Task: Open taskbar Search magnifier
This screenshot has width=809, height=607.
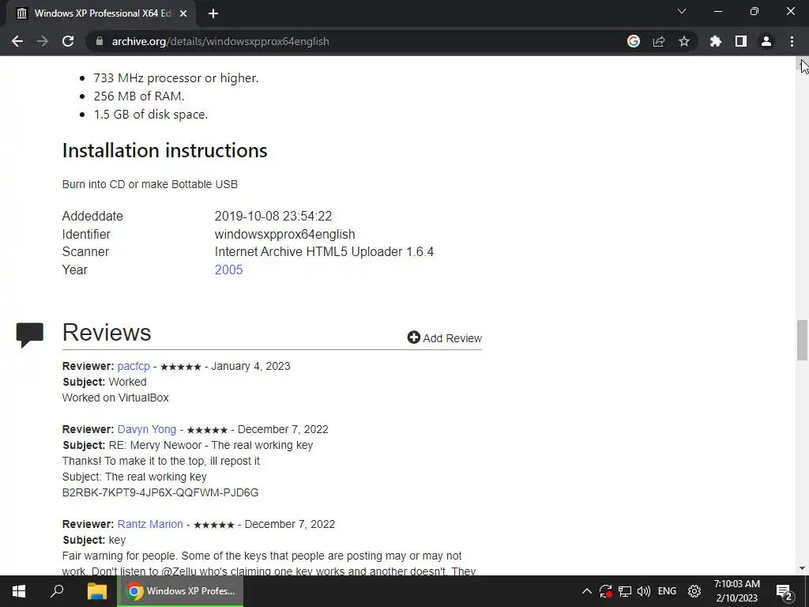Action: click(x=57, y=591)
